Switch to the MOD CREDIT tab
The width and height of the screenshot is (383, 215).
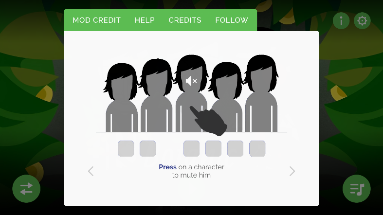click(96, 20)
